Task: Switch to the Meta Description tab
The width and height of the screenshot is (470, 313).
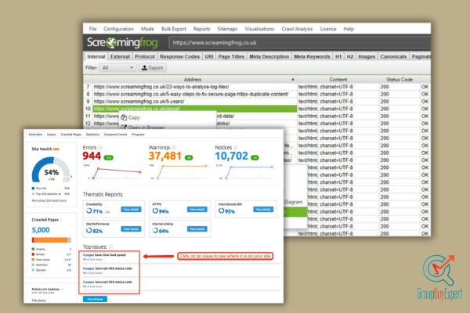Action: (269, 56)
